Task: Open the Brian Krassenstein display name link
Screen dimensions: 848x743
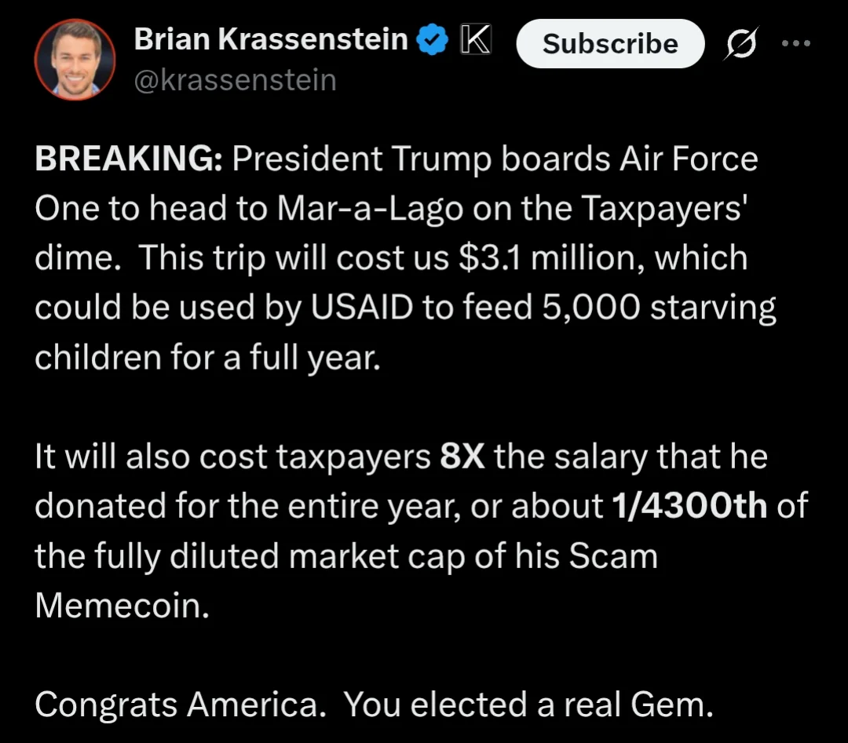Action: [x=270, y=39]
